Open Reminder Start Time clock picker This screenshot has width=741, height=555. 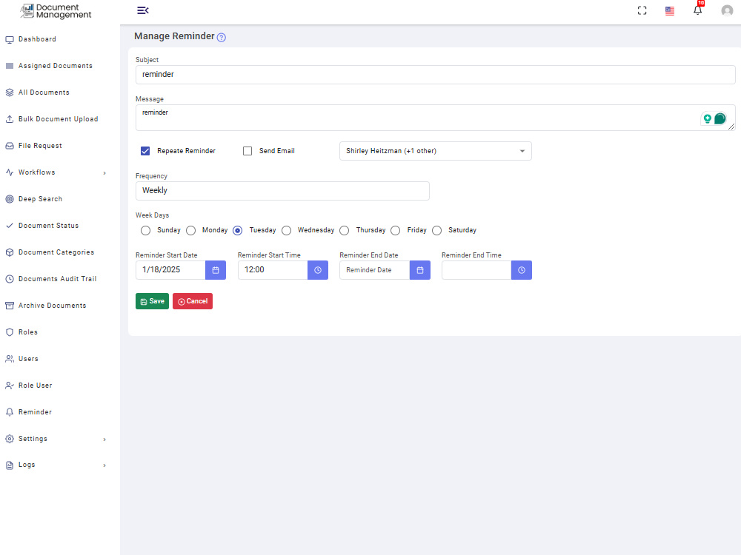tap(318, 270)
